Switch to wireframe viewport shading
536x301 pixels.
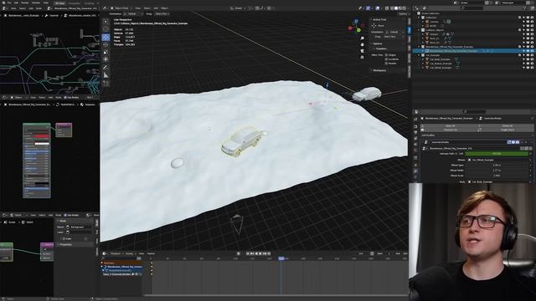click(x=392, y=8)
